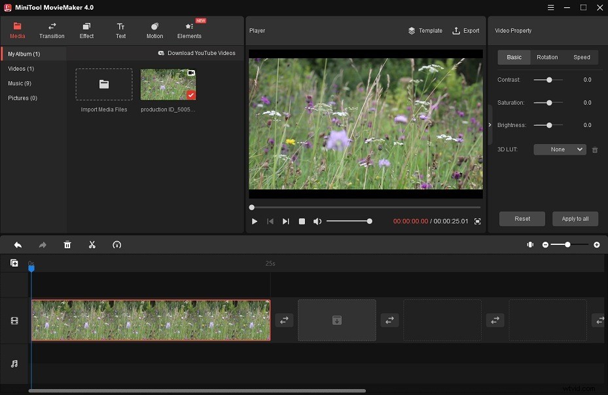Split the clip with the scissors tool
This screenshot has width=608, height=395.
pos(92,244)
